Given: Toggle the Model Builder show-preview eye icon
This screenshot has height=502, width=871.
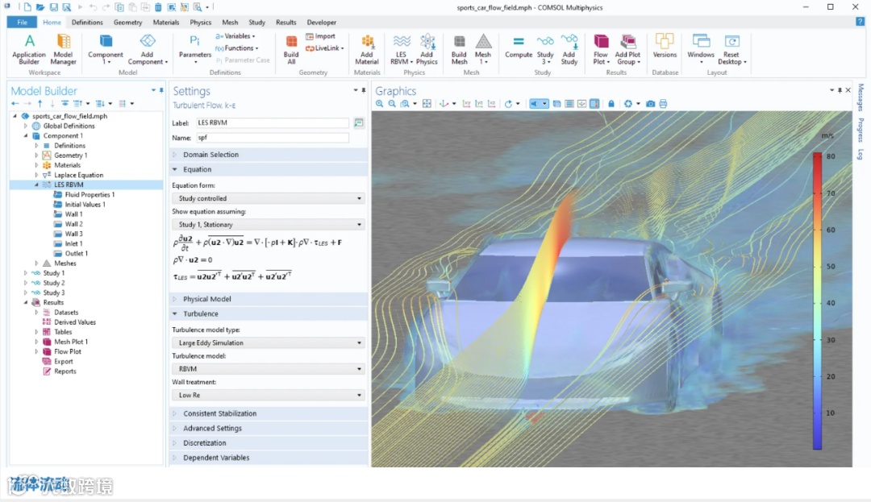Looking at the screenshot, I should [65, 104].
